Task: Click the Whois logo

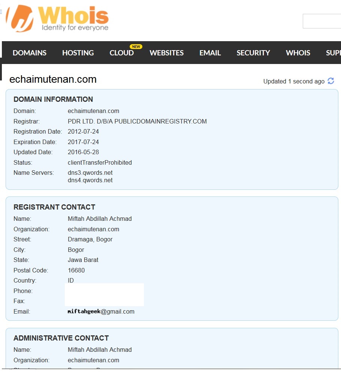Action: (57, 18)
